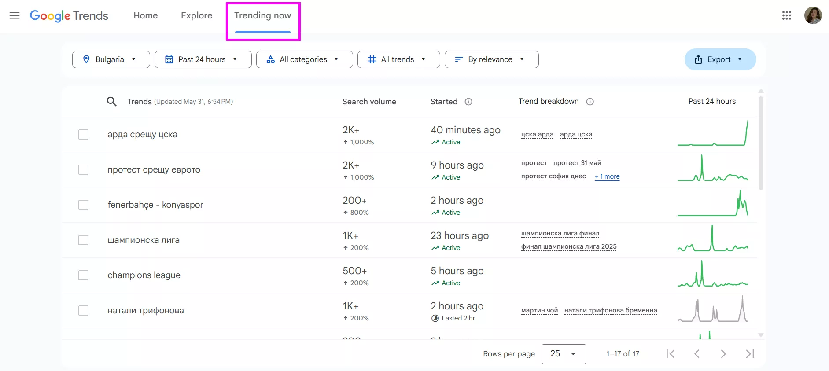Tick the fenerbahçe - konyaspor checkbox
The width and height of the screenshot is (829, 371).
(83, 205)
